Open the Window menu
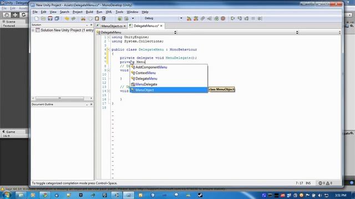This screenshot has width=355, height=199. click(132, 12)
